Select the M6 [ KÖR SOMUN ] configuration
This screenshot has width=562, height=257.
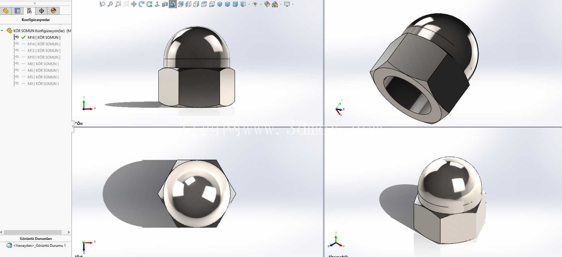tap(43, 70)
